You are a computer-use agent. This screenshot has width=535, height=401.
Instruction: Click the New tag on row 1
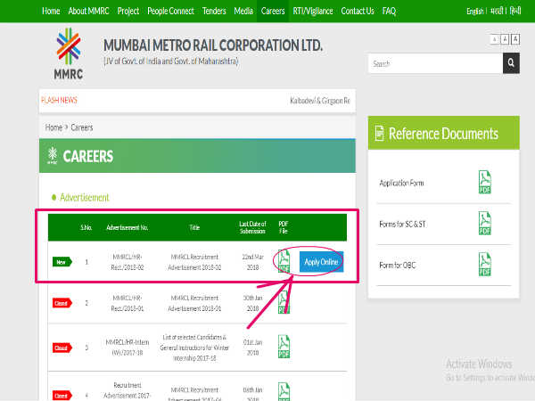coord(62,262)
